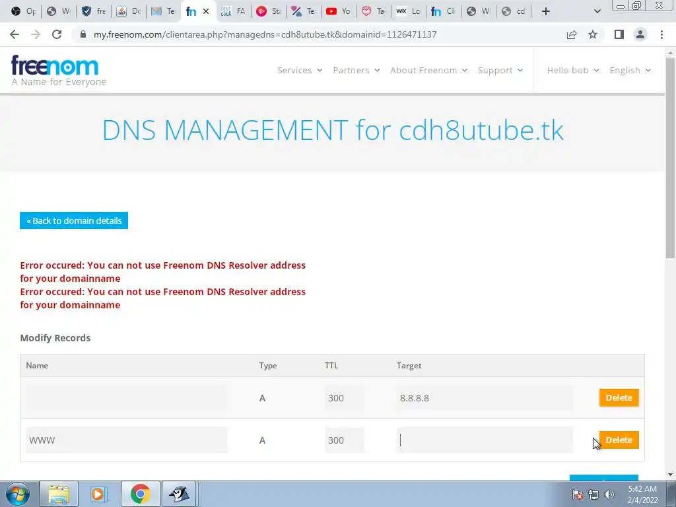Viewport: 676px width, 507px height.
Task: Switch to the 'FA' tab
Action: click(x=233, y=11)
